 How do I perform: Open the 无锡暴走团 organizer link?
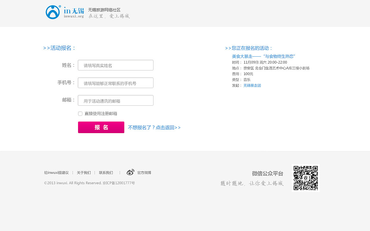click(252, 85)
